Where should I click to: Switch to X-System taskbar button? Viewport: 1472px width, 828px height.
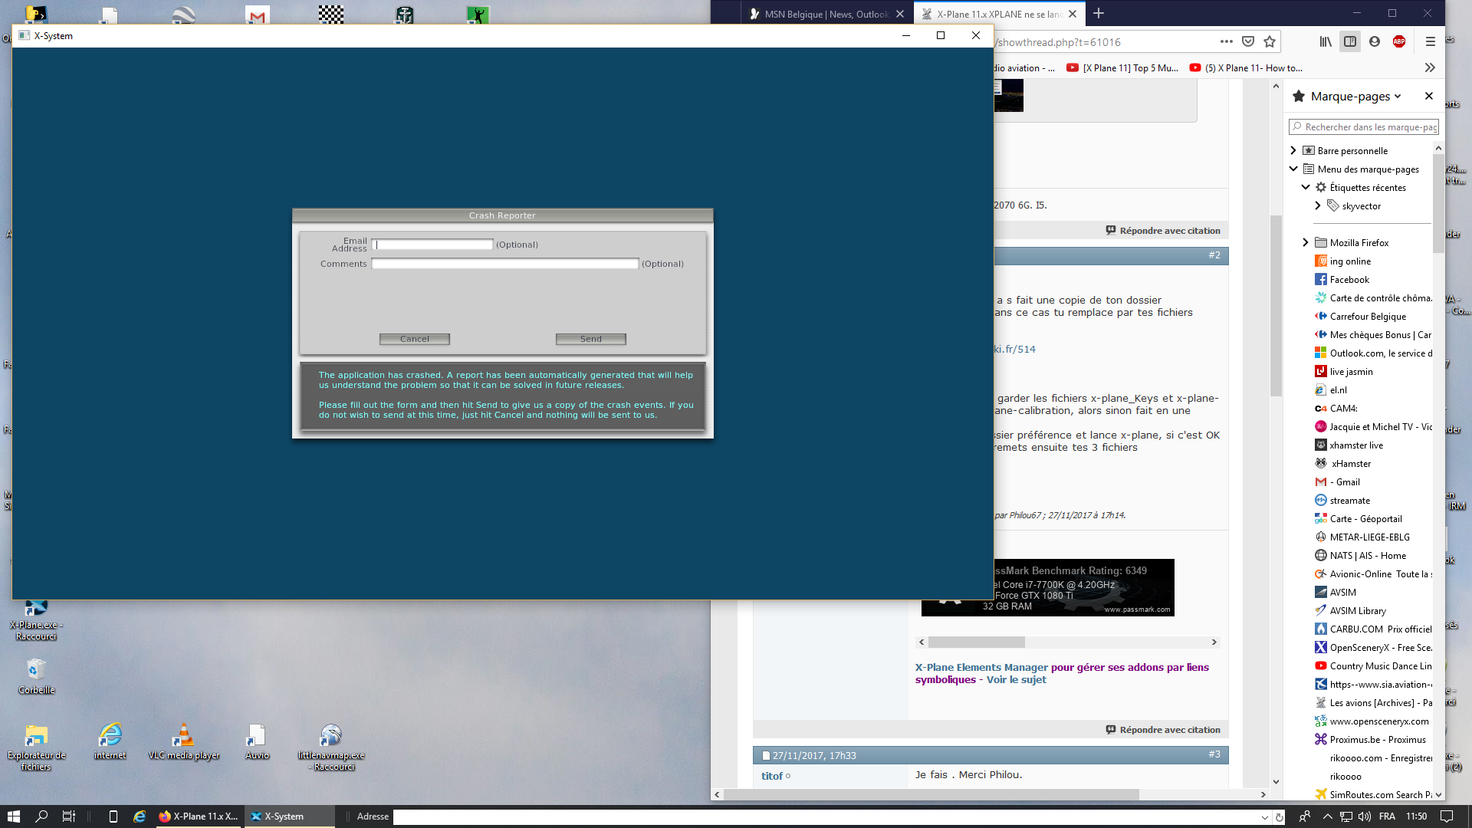[289, 816]
